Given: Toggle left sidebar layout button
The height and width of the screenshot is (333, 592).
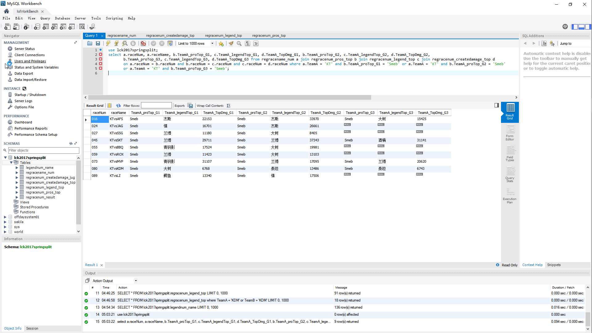Looking at the screenshot, I should click(x=575, y=27).
